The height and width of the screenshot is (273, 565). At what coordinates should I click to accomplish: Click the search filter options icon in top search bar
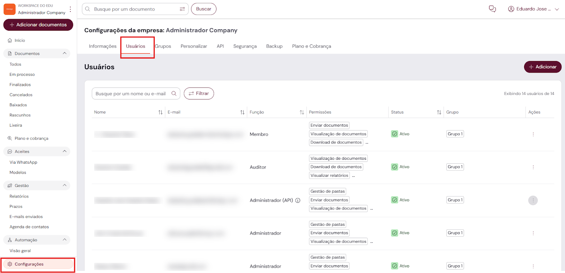182,9
